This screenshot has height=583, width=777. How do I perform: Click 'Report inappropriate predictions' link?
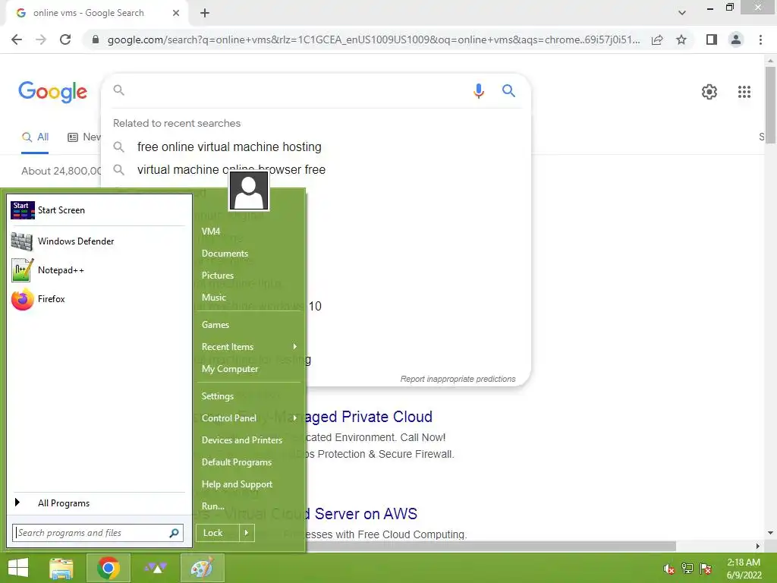pos(458,379)
